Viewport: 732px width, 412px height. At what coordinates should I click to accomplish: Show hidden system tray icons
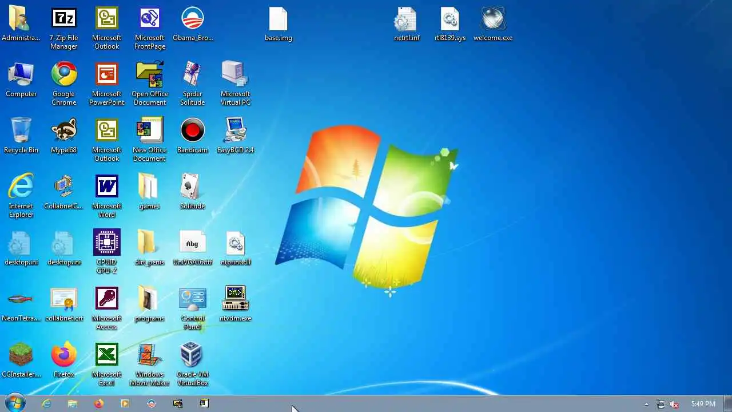click(x=647, y=404)
